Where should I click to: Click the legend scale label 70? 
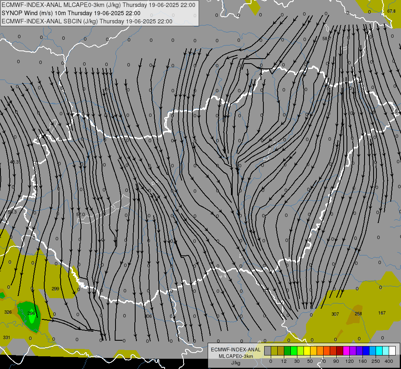[323, 362]
